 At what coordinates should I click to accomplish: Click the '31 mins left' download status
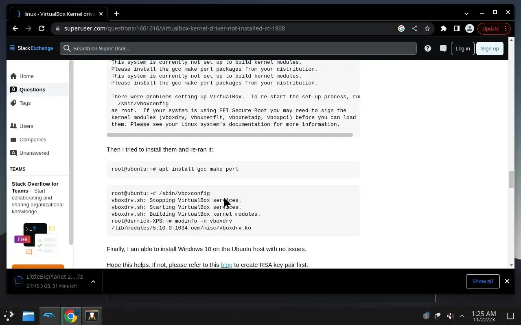65,286
